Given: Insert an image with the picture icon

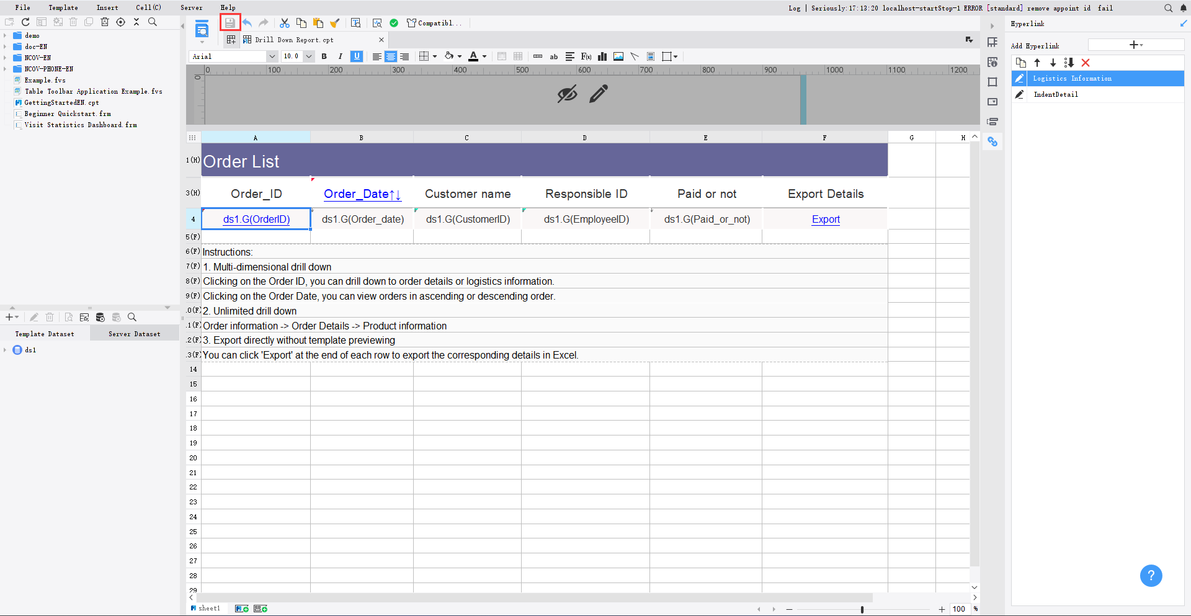Looking at the screenshot, I should (x=618, y=56).
